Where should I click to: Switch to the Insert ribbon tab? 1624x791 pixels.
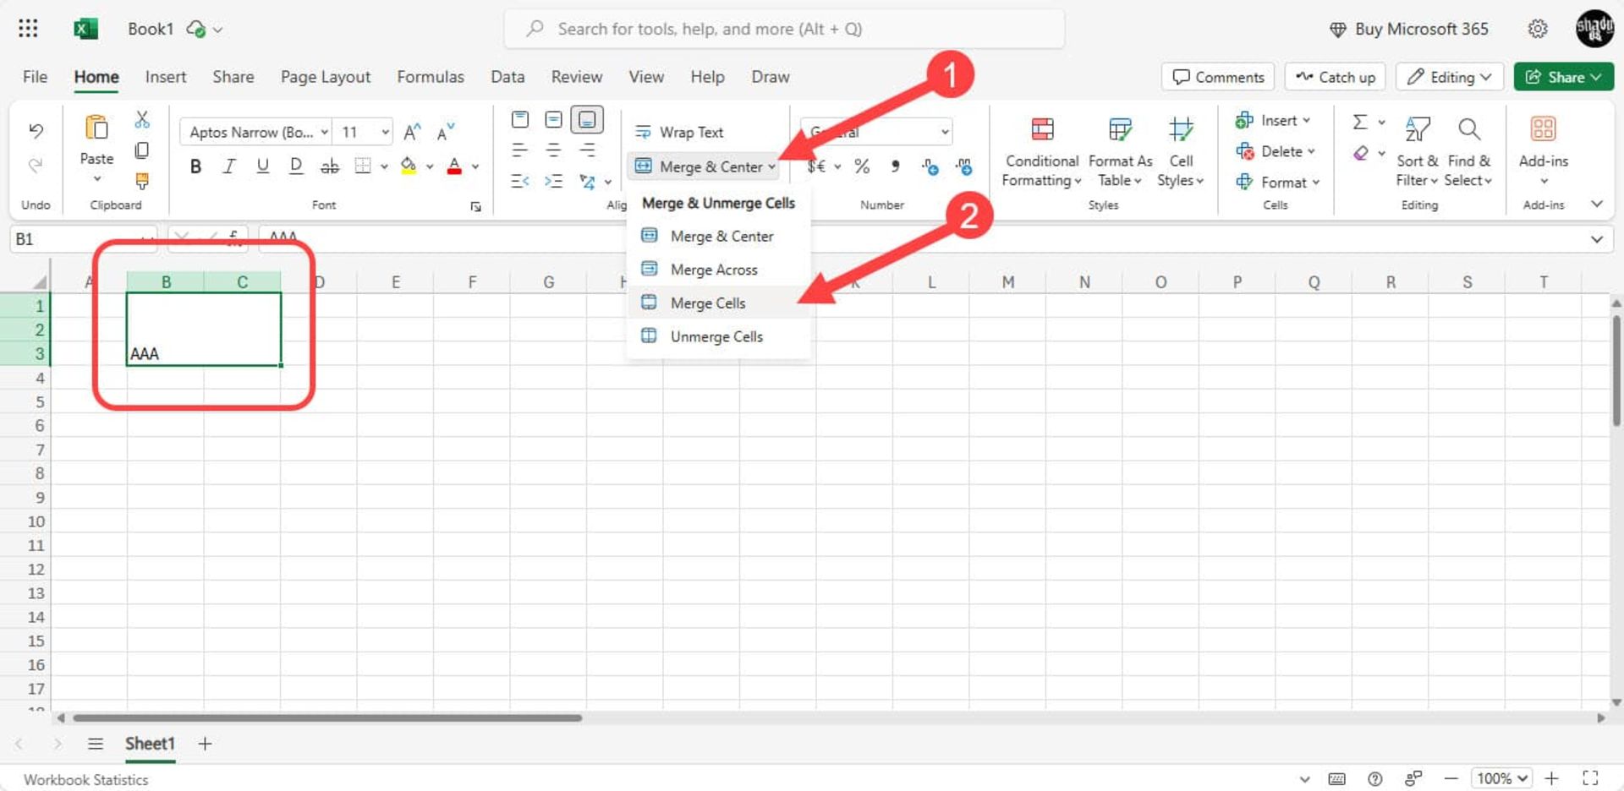(x=165, y=77)
